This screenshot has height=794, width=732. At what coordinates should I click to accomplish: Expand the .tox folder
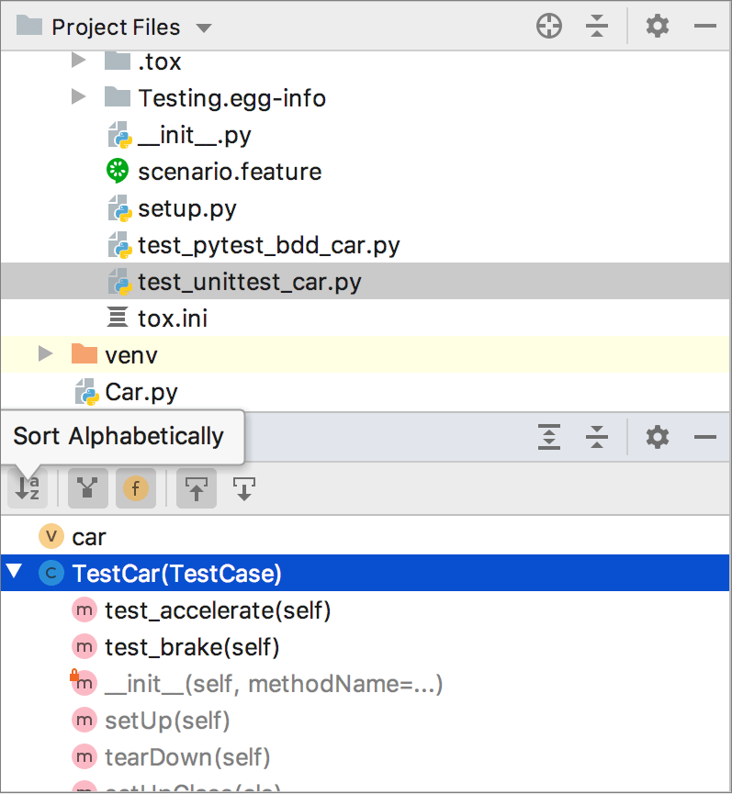[x=78, y=62]
